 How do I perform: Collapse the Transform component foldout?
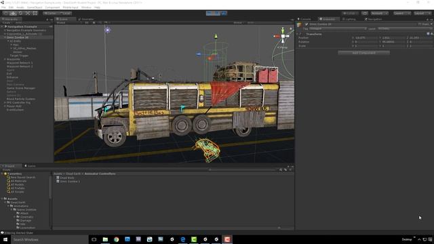[x=297, y=34]
